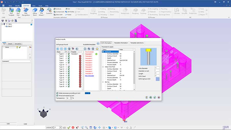Uncheck Order processes according to tool
Viewport: 231px width, 130px height.
pyautogui.click(x=57, y=93)
